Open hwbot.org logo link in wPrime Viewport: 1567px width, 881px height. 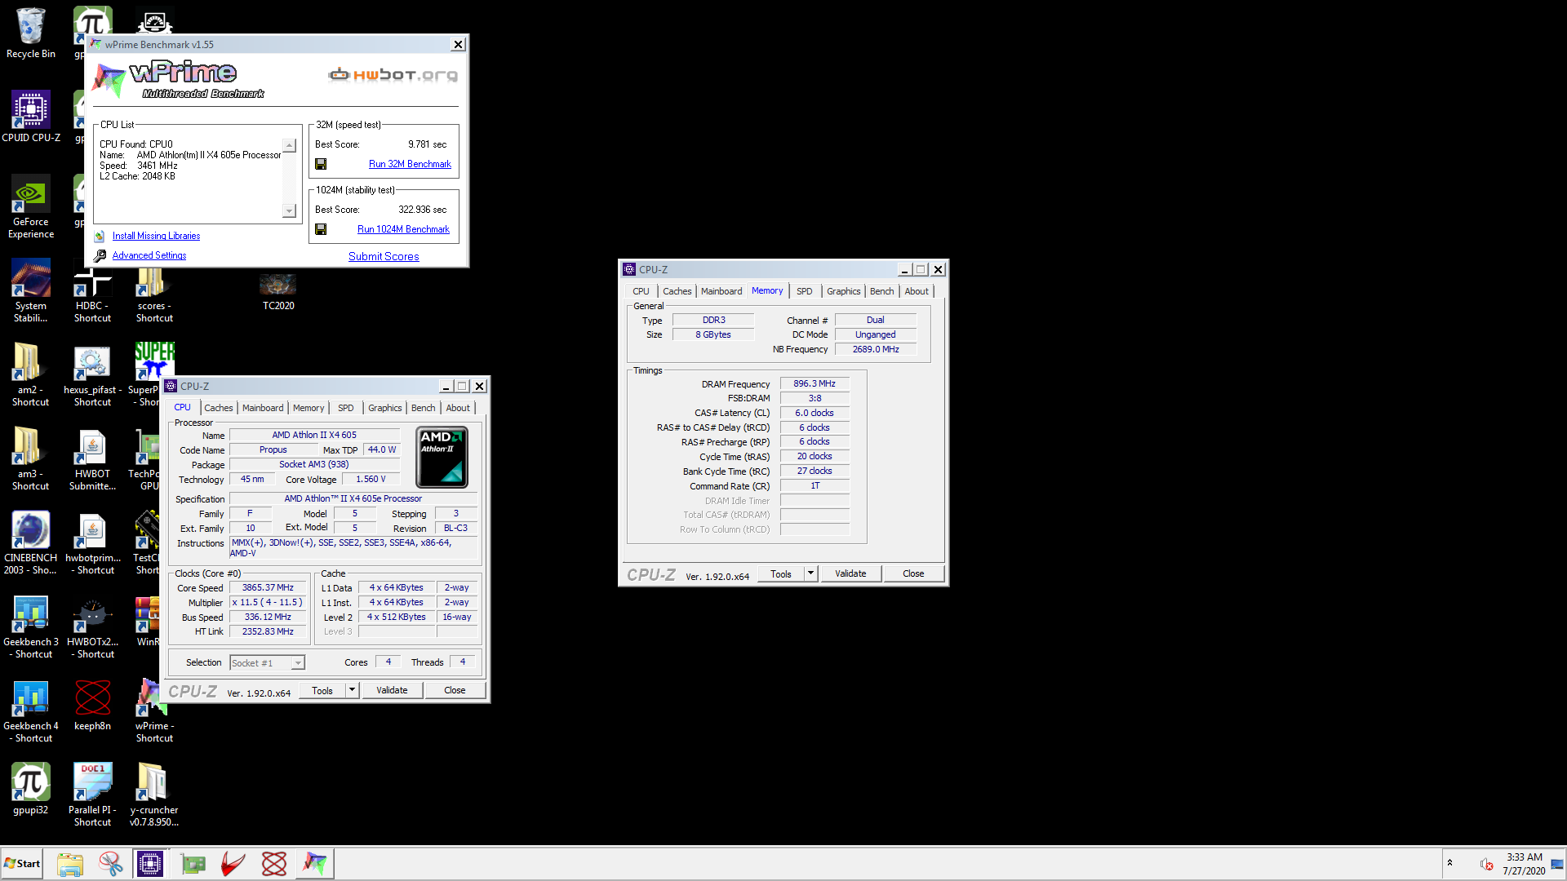pos(393,75)
